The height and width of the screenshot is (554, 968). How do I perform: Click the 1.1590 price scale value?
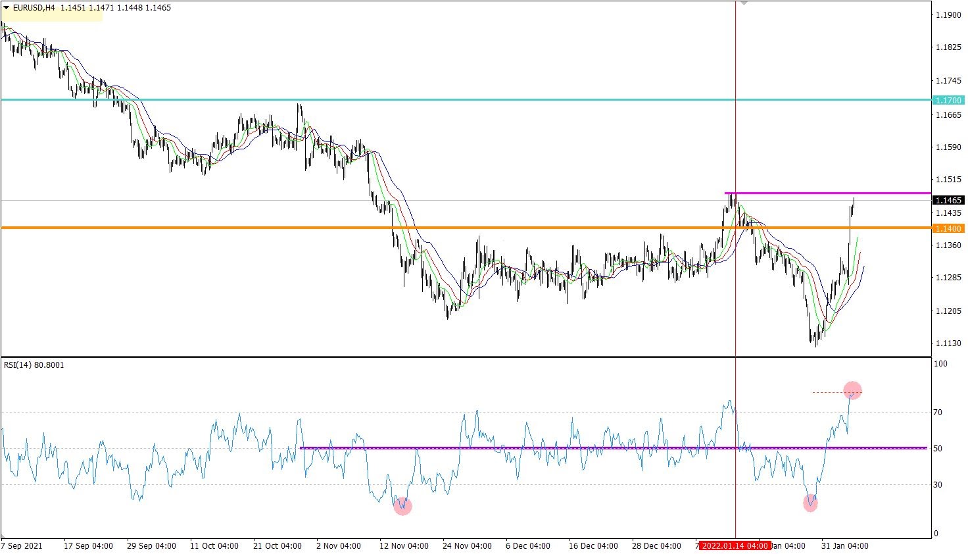click(948, 146)
